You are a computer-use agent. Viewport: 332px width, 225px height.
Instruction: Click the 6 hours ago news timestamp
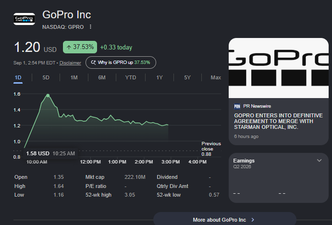point(246,137)
